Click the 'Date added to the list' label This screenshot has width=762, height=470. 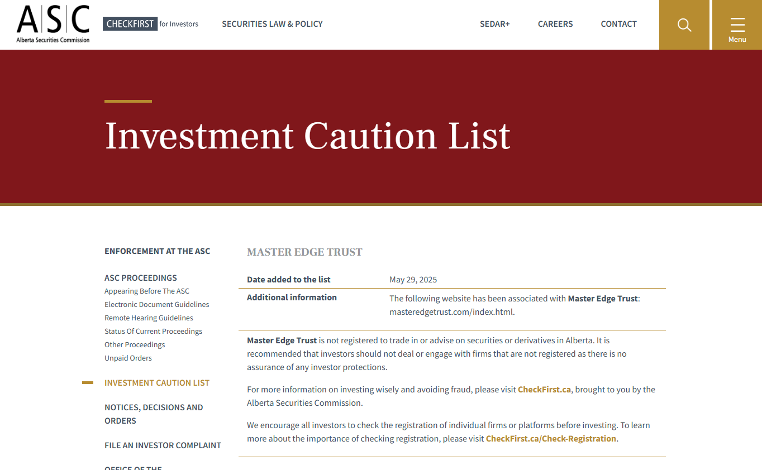coord(289,280)
